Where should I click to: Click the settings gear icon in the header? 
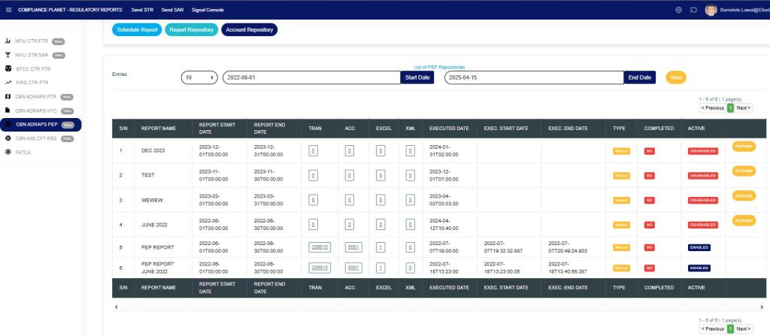tap(678, 10)
